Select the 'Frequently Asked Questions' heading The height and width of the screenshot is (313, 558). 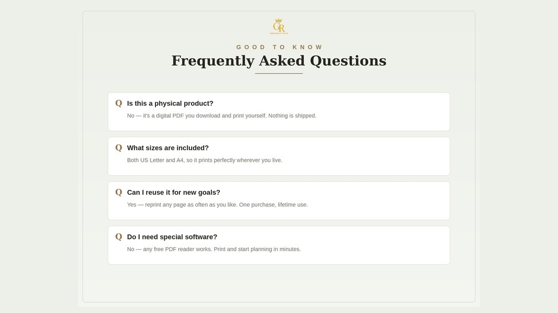(279, 61)
